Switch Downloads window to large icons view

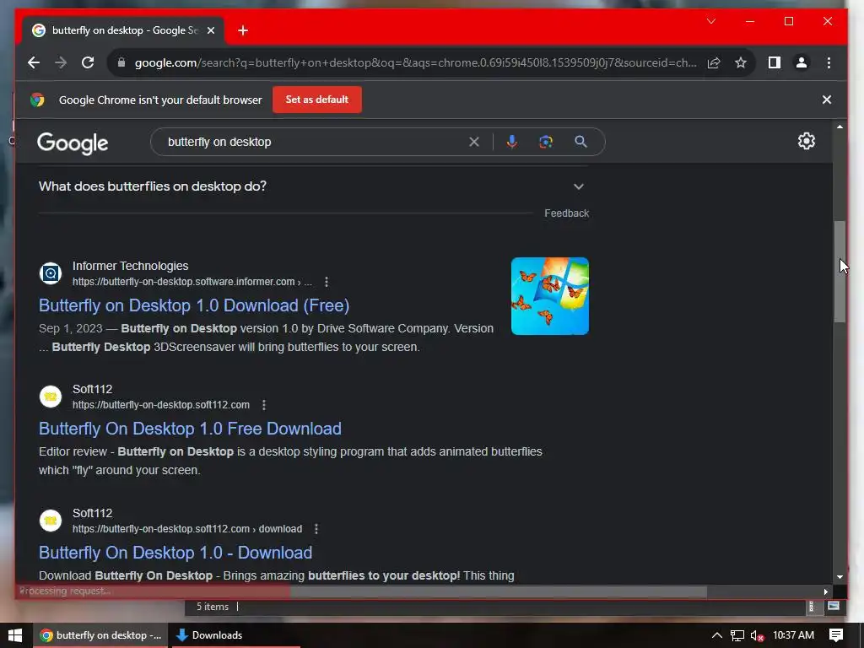coord(834,607)
